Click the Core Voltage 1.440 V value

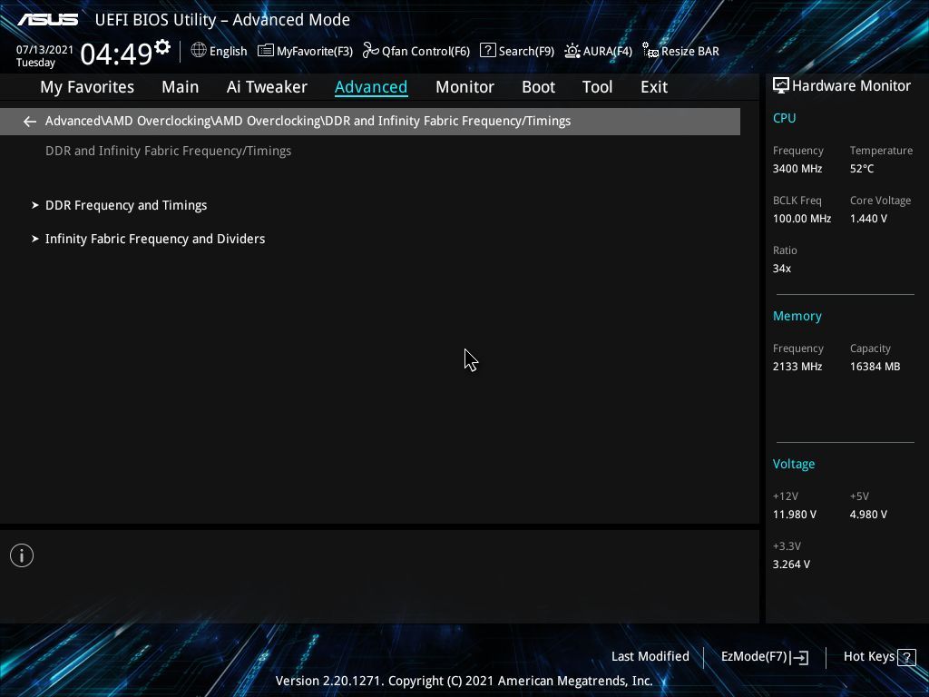868,219
